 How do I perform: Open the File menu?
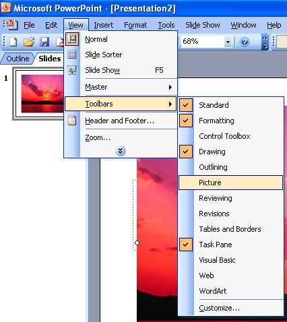(29, 25)
